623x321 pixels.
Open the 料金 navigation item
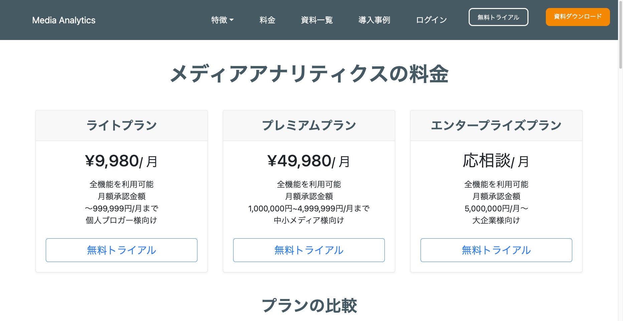click(x=267, y=20)
